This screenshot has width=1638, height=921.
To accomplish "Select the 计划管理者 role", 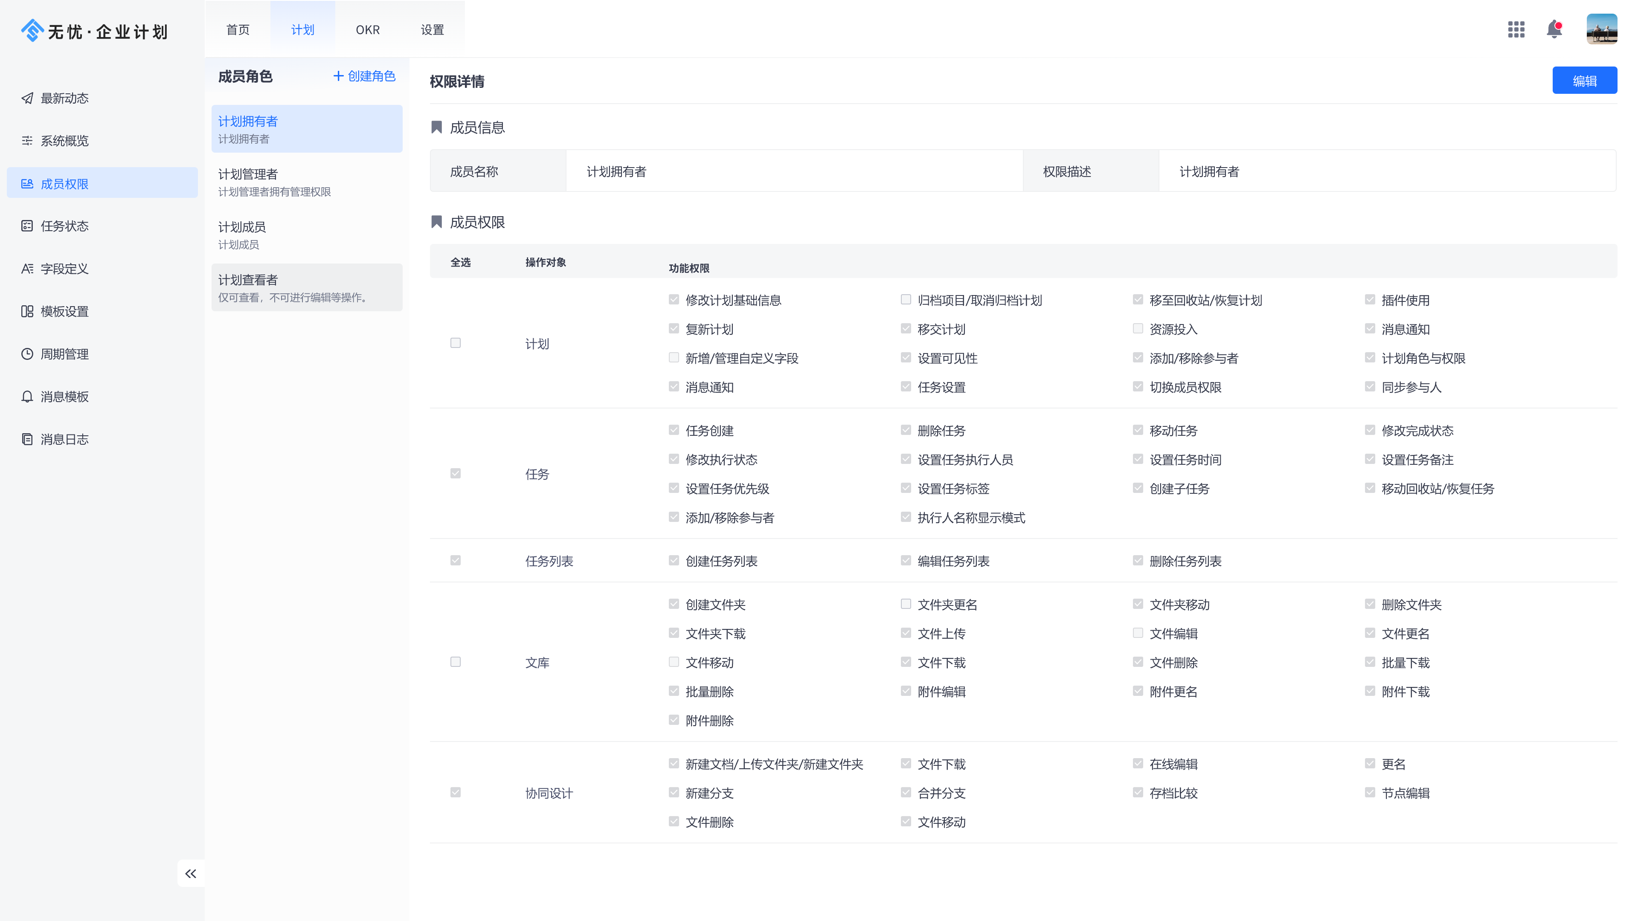I will 307,182.
